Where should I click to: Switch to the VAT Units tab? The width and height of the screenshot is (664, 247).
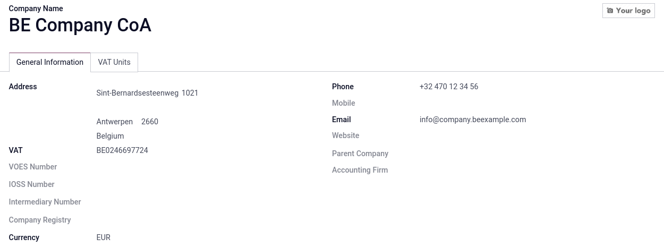pos(114,62)
